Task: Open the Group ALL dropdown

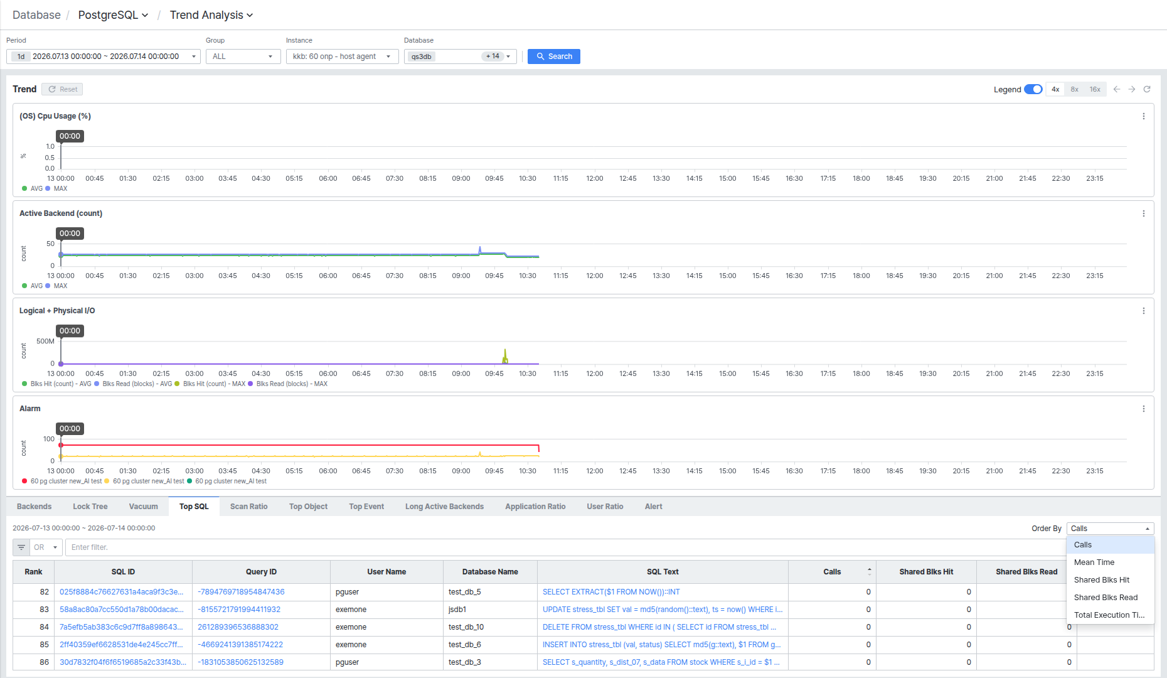Action: point(243,56)
